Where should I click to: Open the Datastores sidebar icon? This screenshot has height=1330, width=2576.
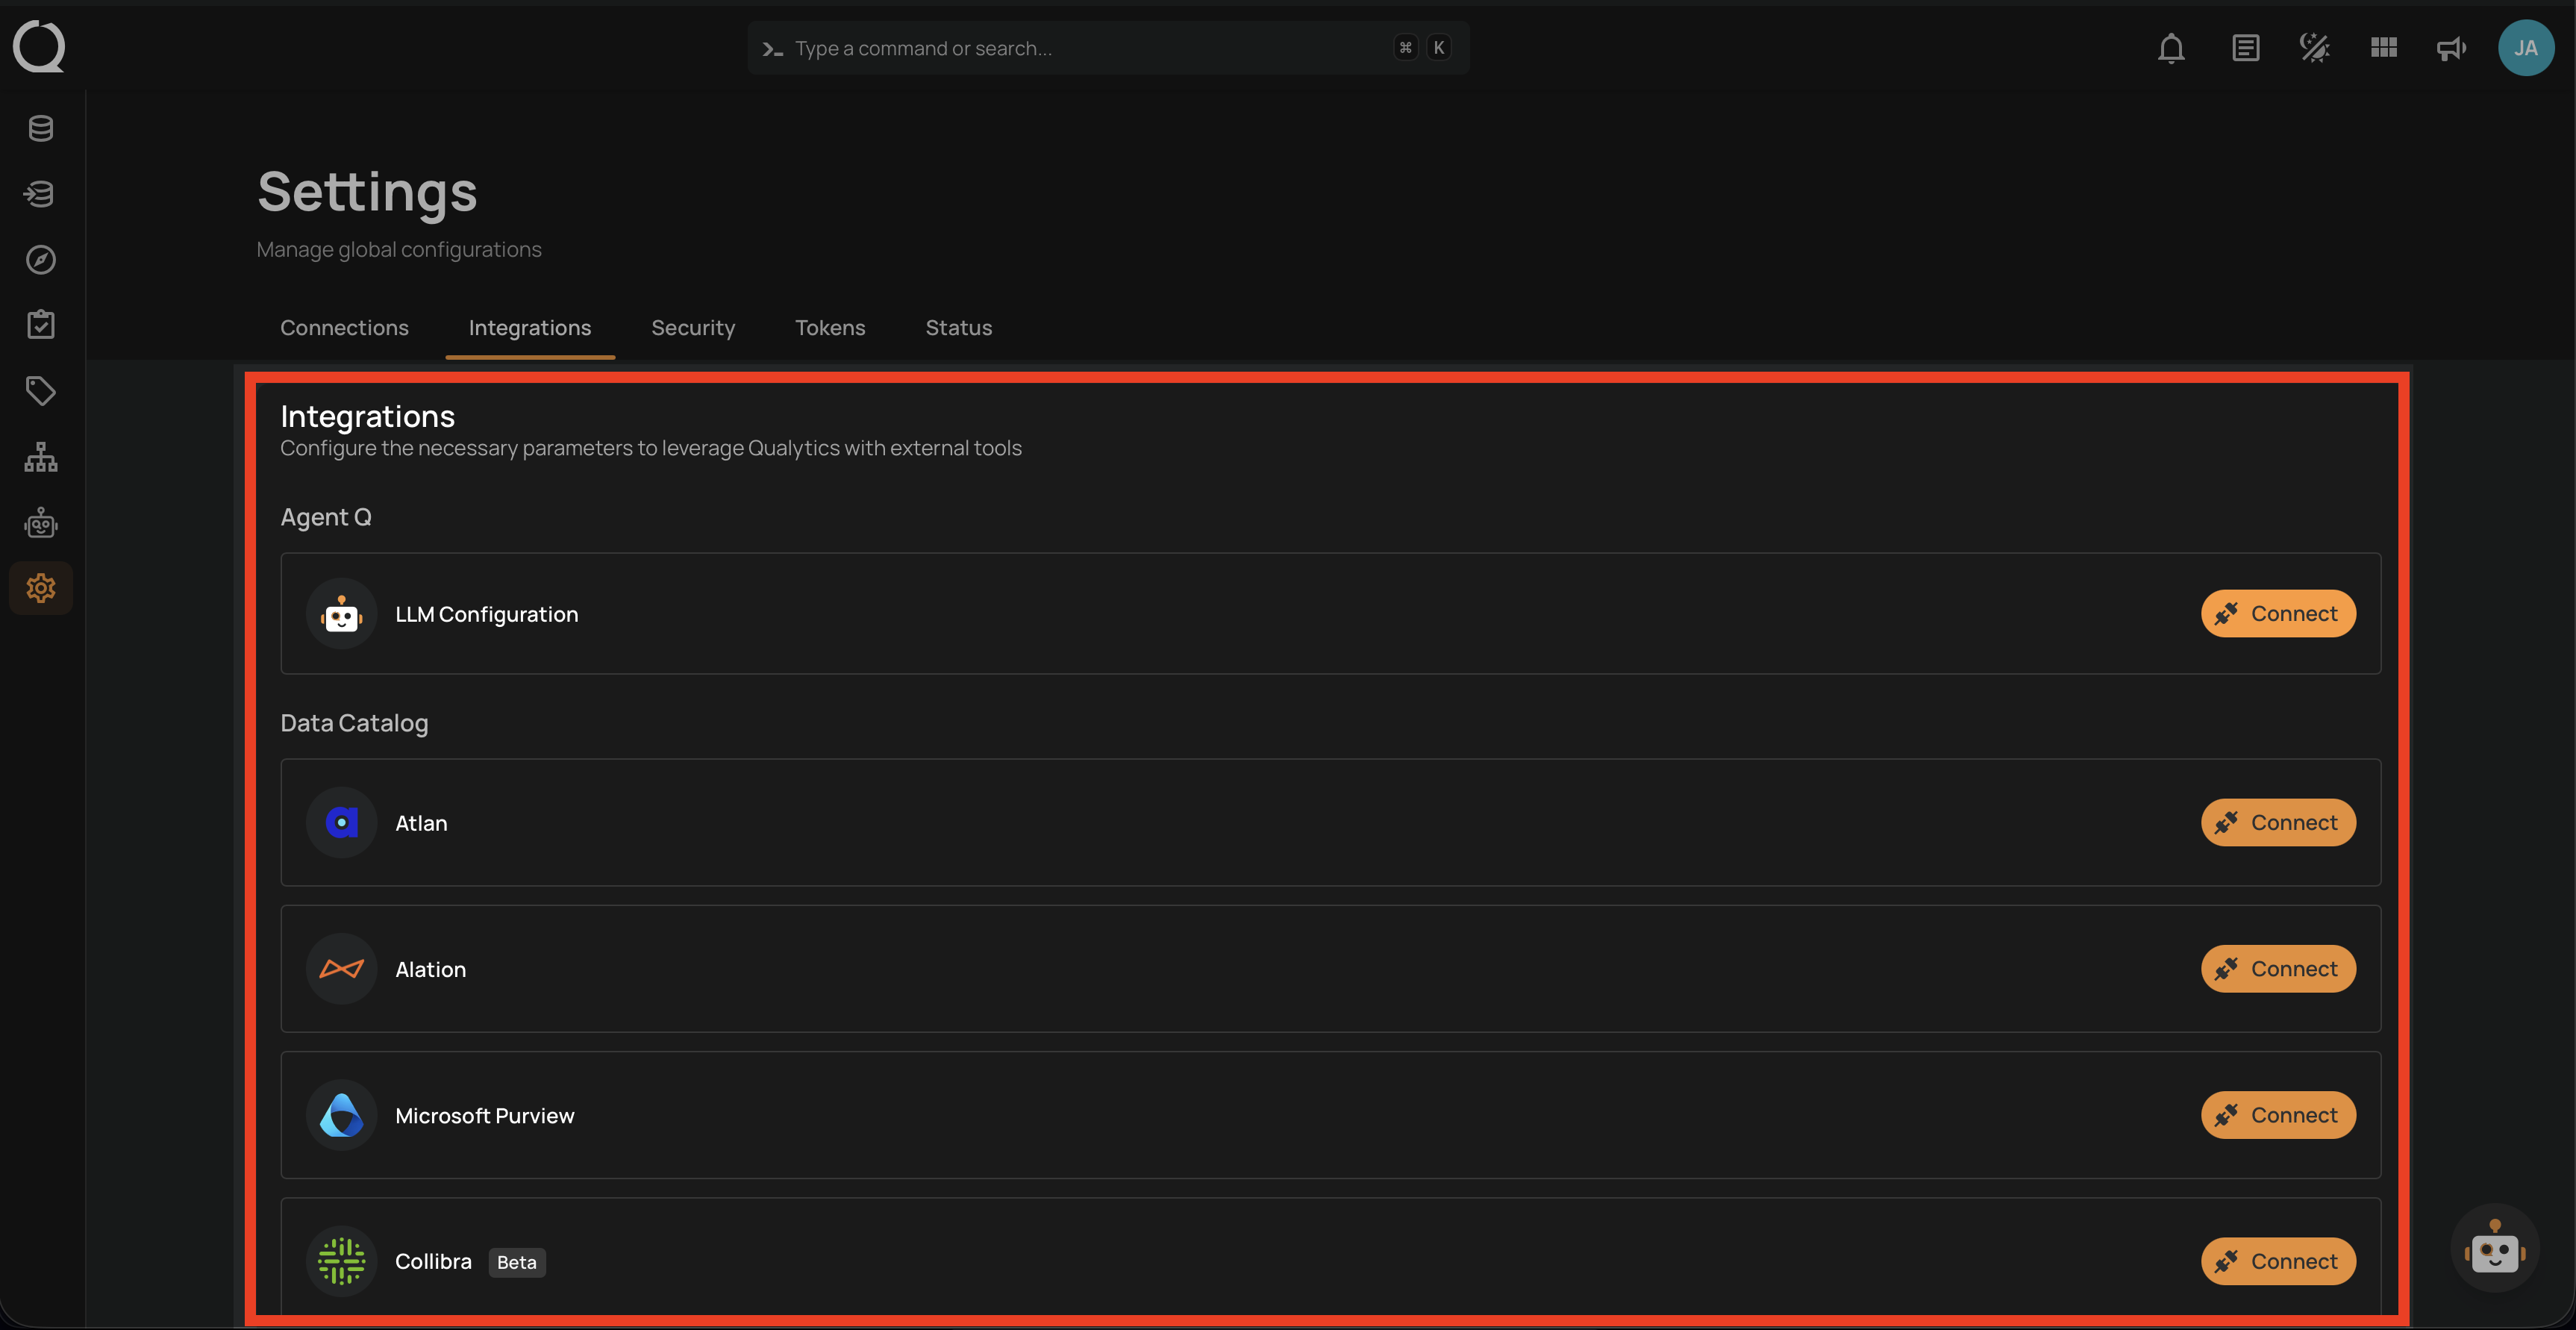pos(40,127)
